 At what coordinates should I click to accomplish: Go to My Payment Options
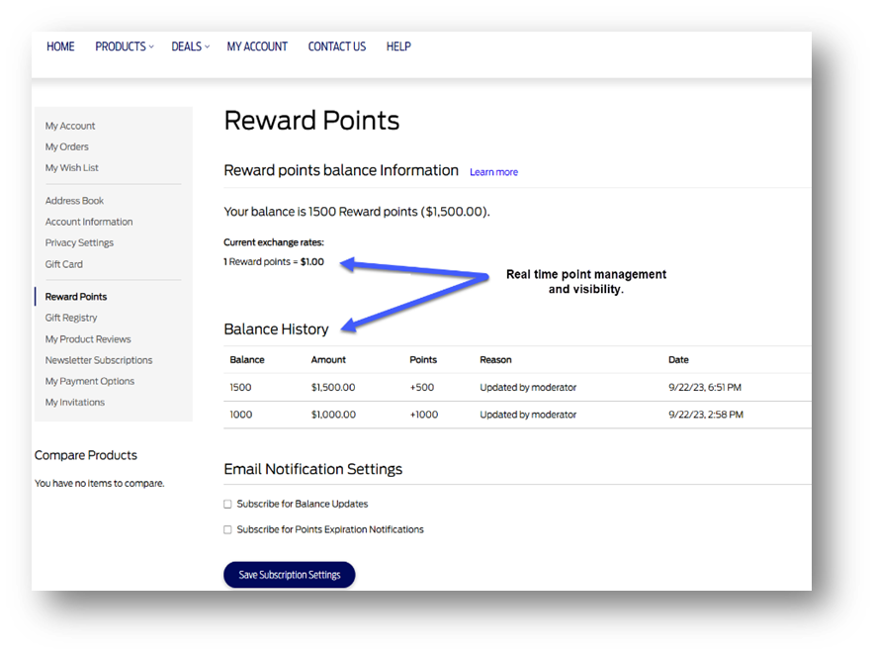[x=89, y=381]
